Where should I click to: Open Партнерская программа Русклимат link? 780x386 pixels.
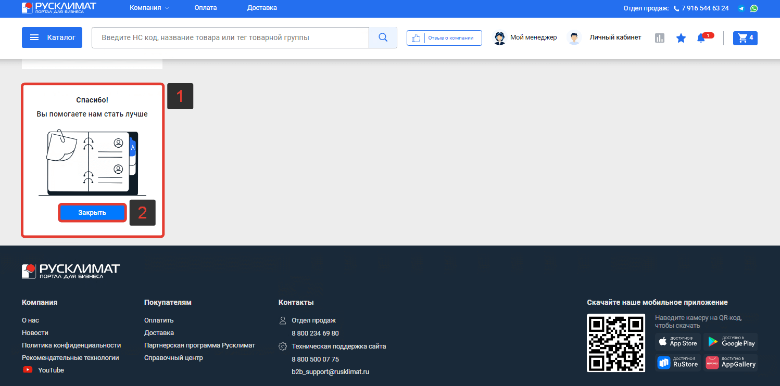pyautogui.click(x=199, y=345)
